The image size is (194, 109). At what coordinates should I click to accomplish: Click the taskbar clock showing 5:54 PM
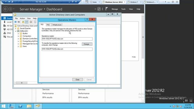(x=188, y=106)
